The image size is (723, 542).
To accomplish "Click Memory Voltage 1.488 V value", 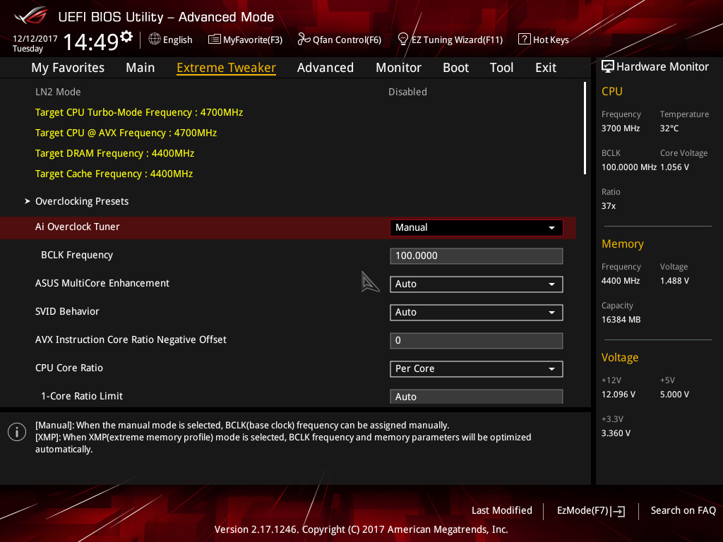I will point(674,281).
